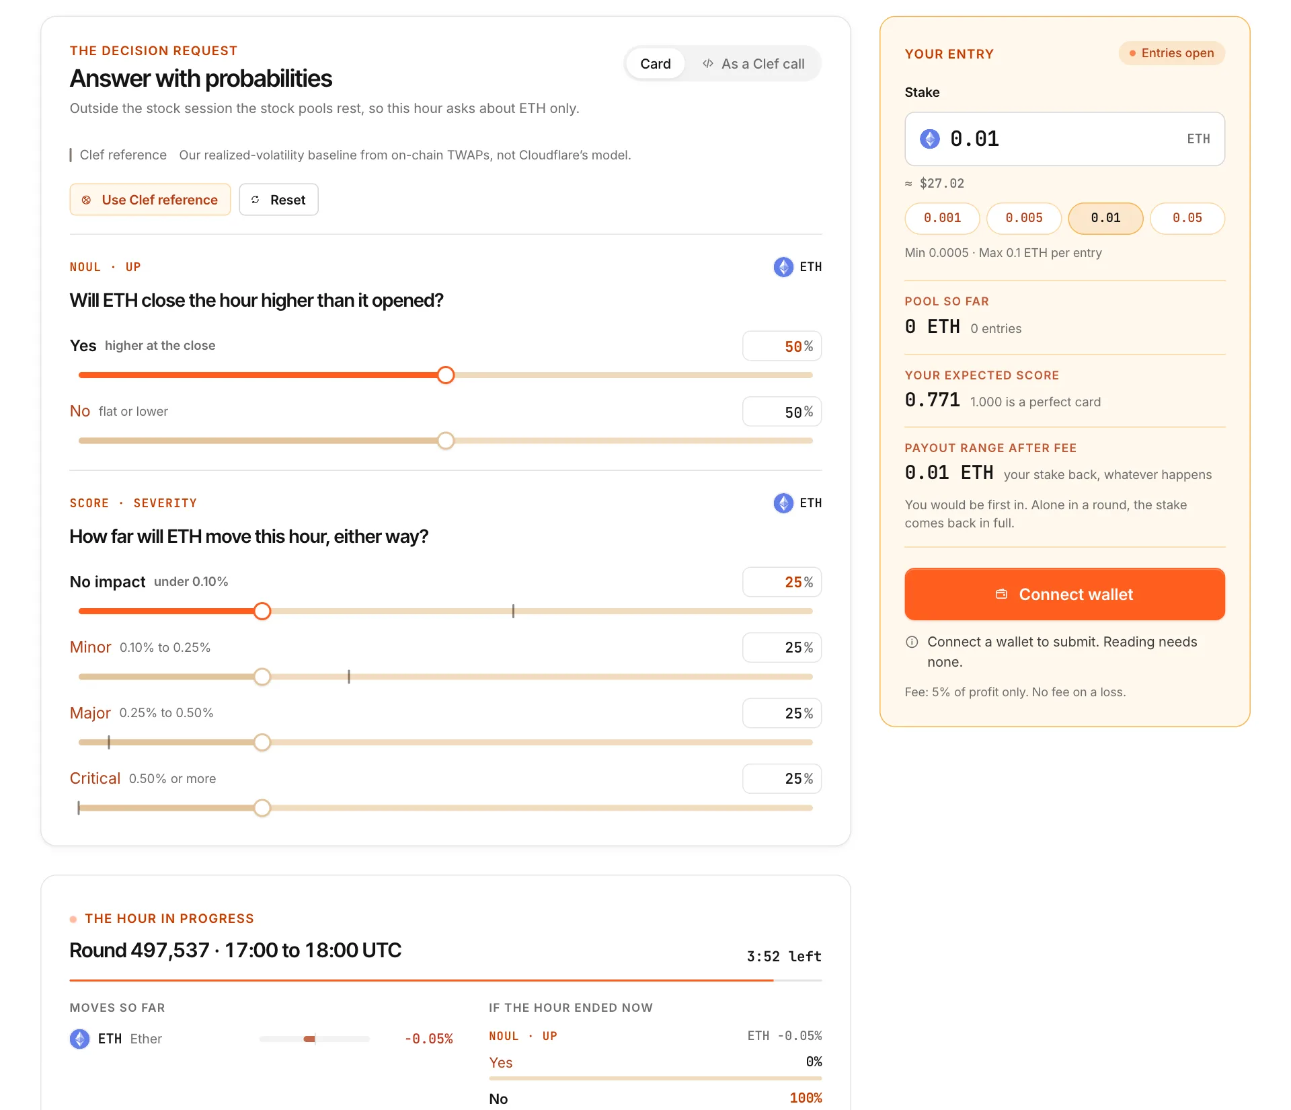Switch to the Card view tab
This screenshot has height=1110, width=1291.
pos(655,64)
